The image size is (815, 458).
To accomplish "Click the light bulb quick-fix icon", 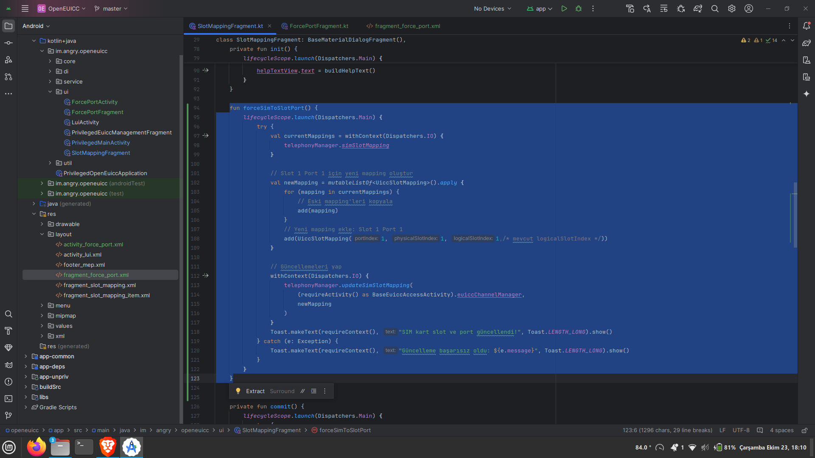I will click(x=238, y=391).
